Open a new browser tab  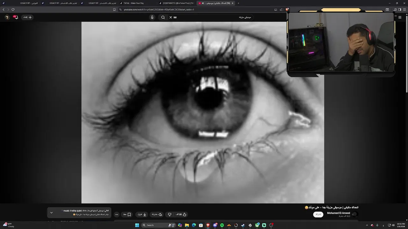(238, 3)
